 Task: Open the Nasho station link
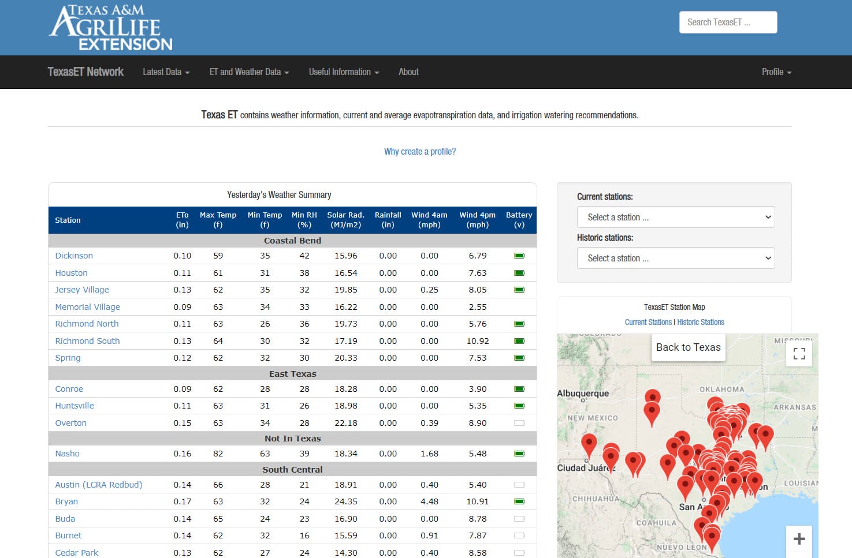pos(67,454)
